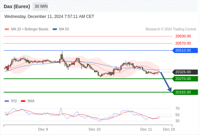The image size is (199, 135).
Task: Toggle the MA 50 legend entry
Action: click(x=61, y=29)
